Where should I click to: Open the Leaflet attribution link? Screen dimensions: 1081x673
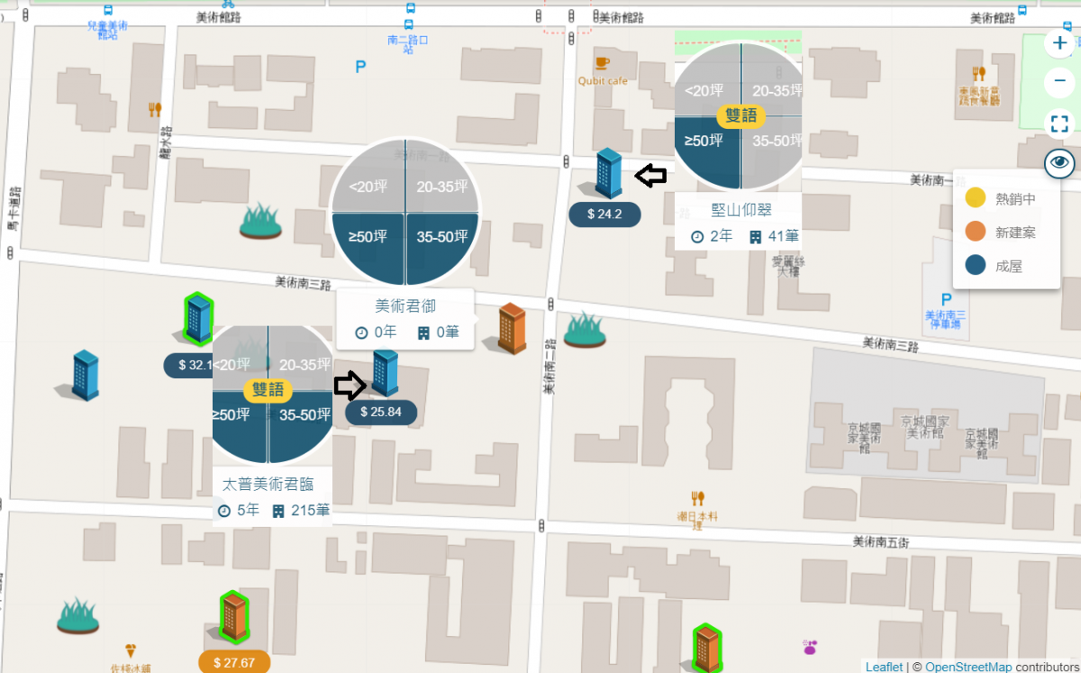click(x=884, y=667)
